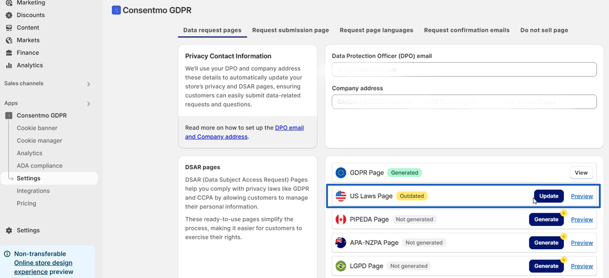
Task: Click the Content icon in sidebar
Action: (9, 28)
